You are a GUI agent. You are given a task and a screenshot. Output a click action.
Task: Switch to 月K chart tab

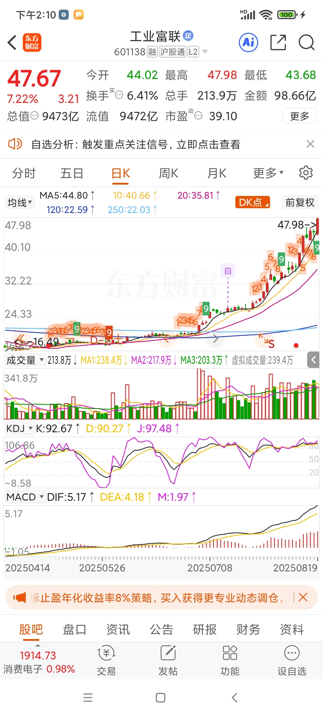(217, 173)
